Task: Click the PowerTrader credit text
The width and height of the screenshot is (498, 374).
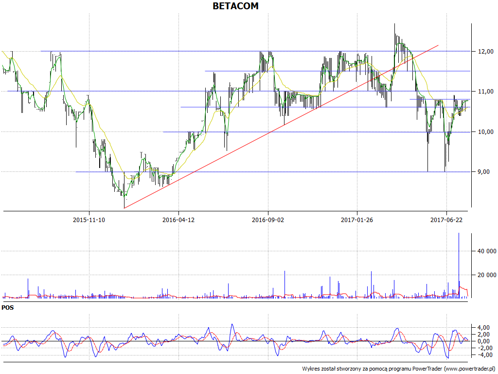Action: (x=399, y=369)
